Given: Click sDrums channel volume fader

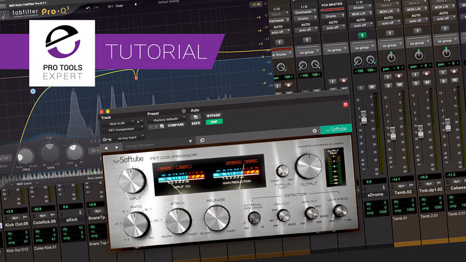Looking at the screenshot, I should tap(363, 117).
